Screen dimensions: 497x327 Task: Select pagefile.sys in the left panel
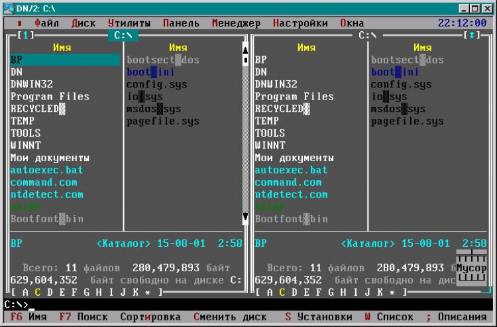pos(163,121)
